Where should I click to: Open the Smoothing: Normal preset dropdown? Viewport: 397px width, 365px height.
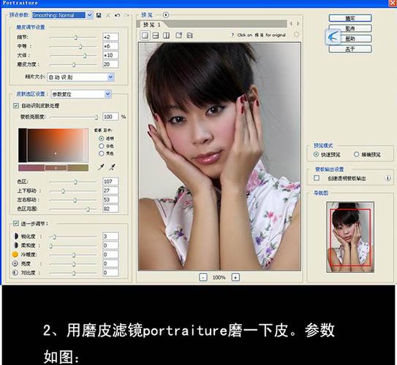pyautogui.click(x=90, y=15)
